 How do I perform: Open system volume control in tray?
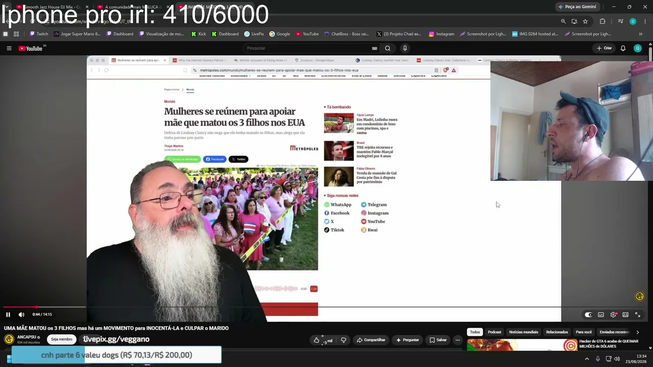[x=617, y=359]
